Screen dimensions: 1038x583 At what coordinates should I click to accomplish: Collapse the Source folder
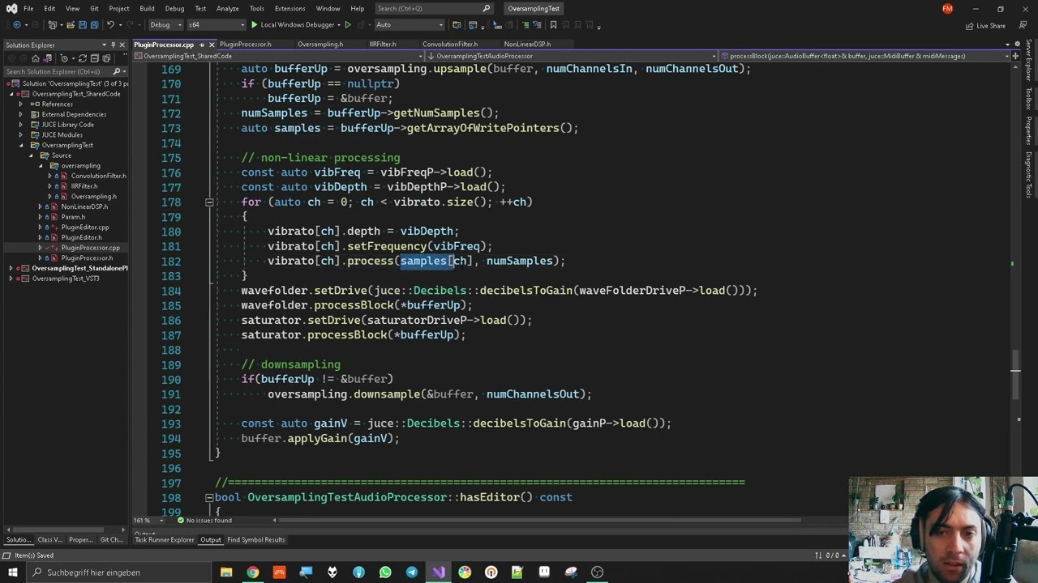(32, 155)
